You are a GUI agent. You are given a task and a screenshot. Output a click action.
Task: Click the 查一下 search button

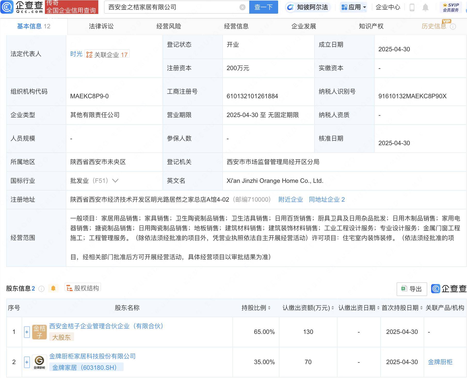point(263,7)
